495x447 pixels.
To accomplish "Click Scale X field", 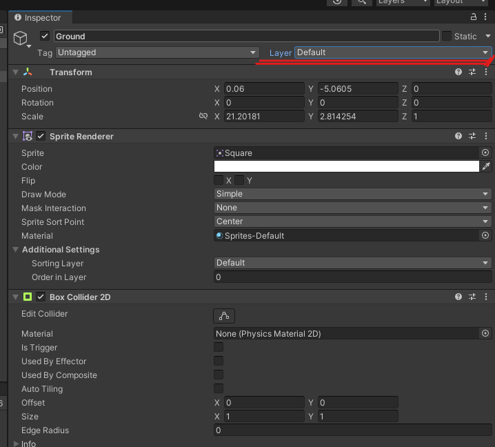I will pyautogui.click(x=264, y=117).
